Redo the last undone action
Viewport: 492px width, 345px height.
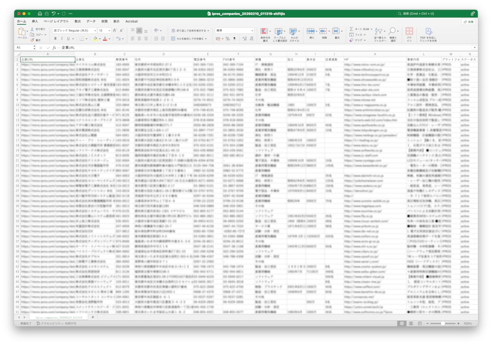point(64,14)
